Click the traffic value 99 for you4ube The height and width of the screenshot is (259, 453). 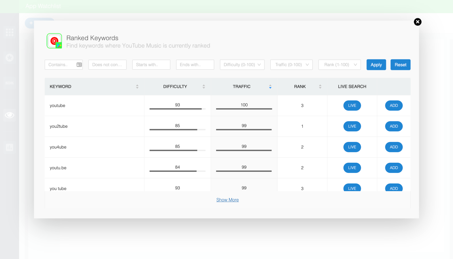pos(244,146)
